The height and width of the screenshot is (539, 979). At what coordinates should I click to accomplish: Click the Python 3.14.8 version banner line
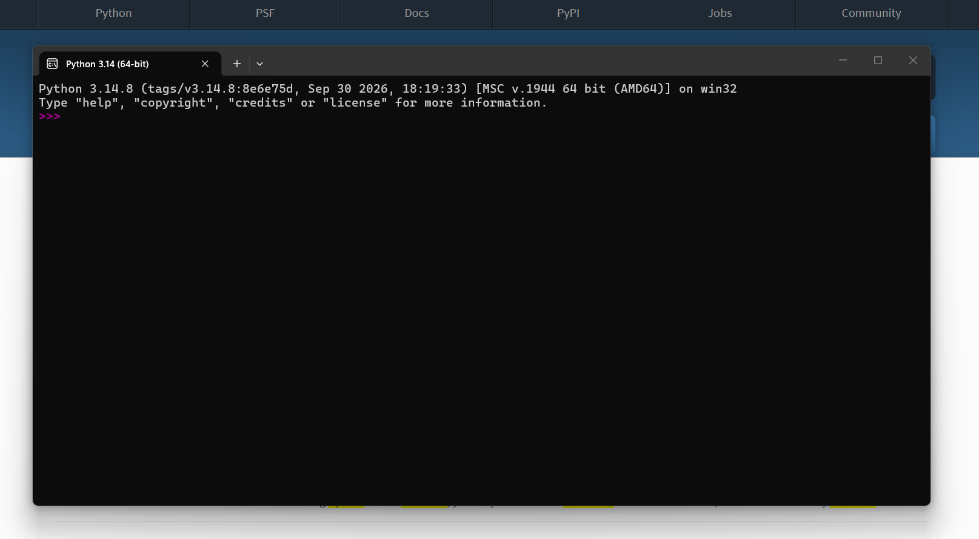[388, 89]
